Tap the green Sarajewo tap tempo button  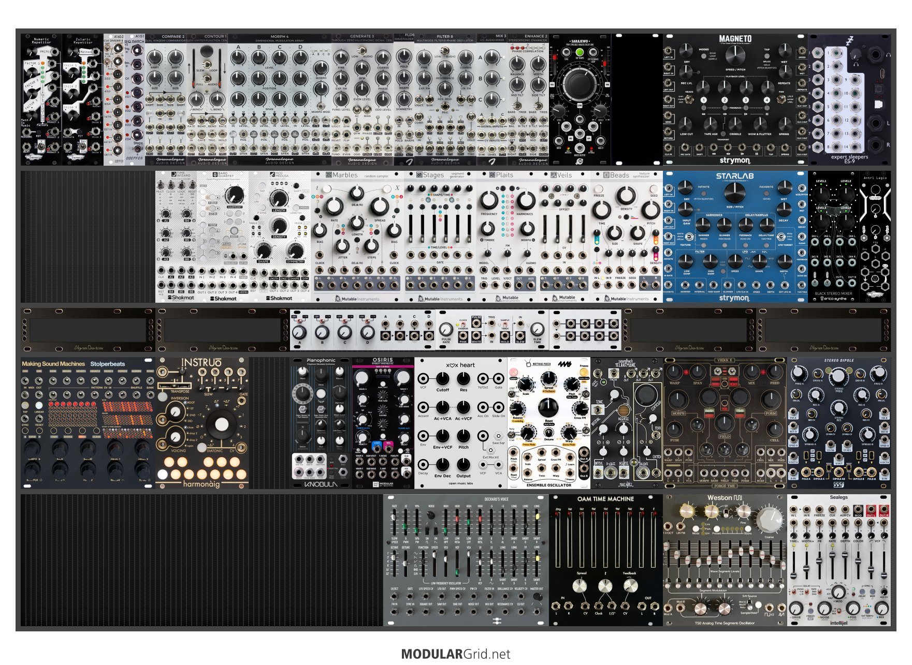point(580,52)
